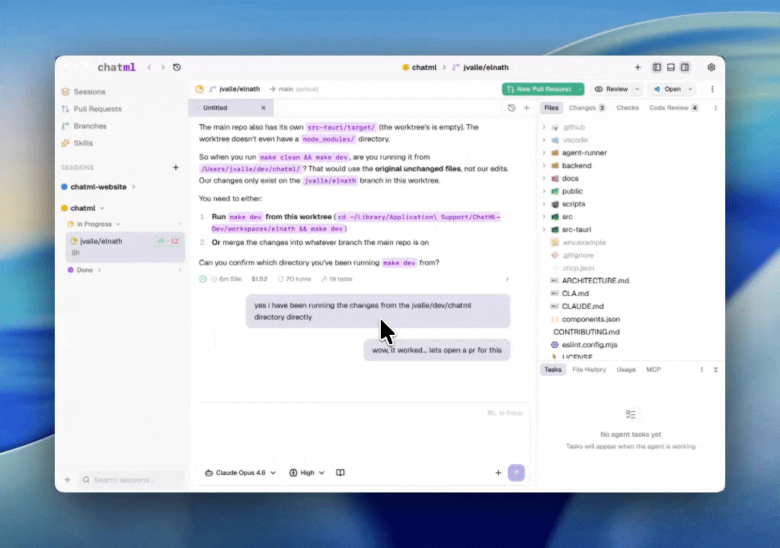Open the settings gear in the top-right corner
Screen dimensions: 780x548
point(711,67)
